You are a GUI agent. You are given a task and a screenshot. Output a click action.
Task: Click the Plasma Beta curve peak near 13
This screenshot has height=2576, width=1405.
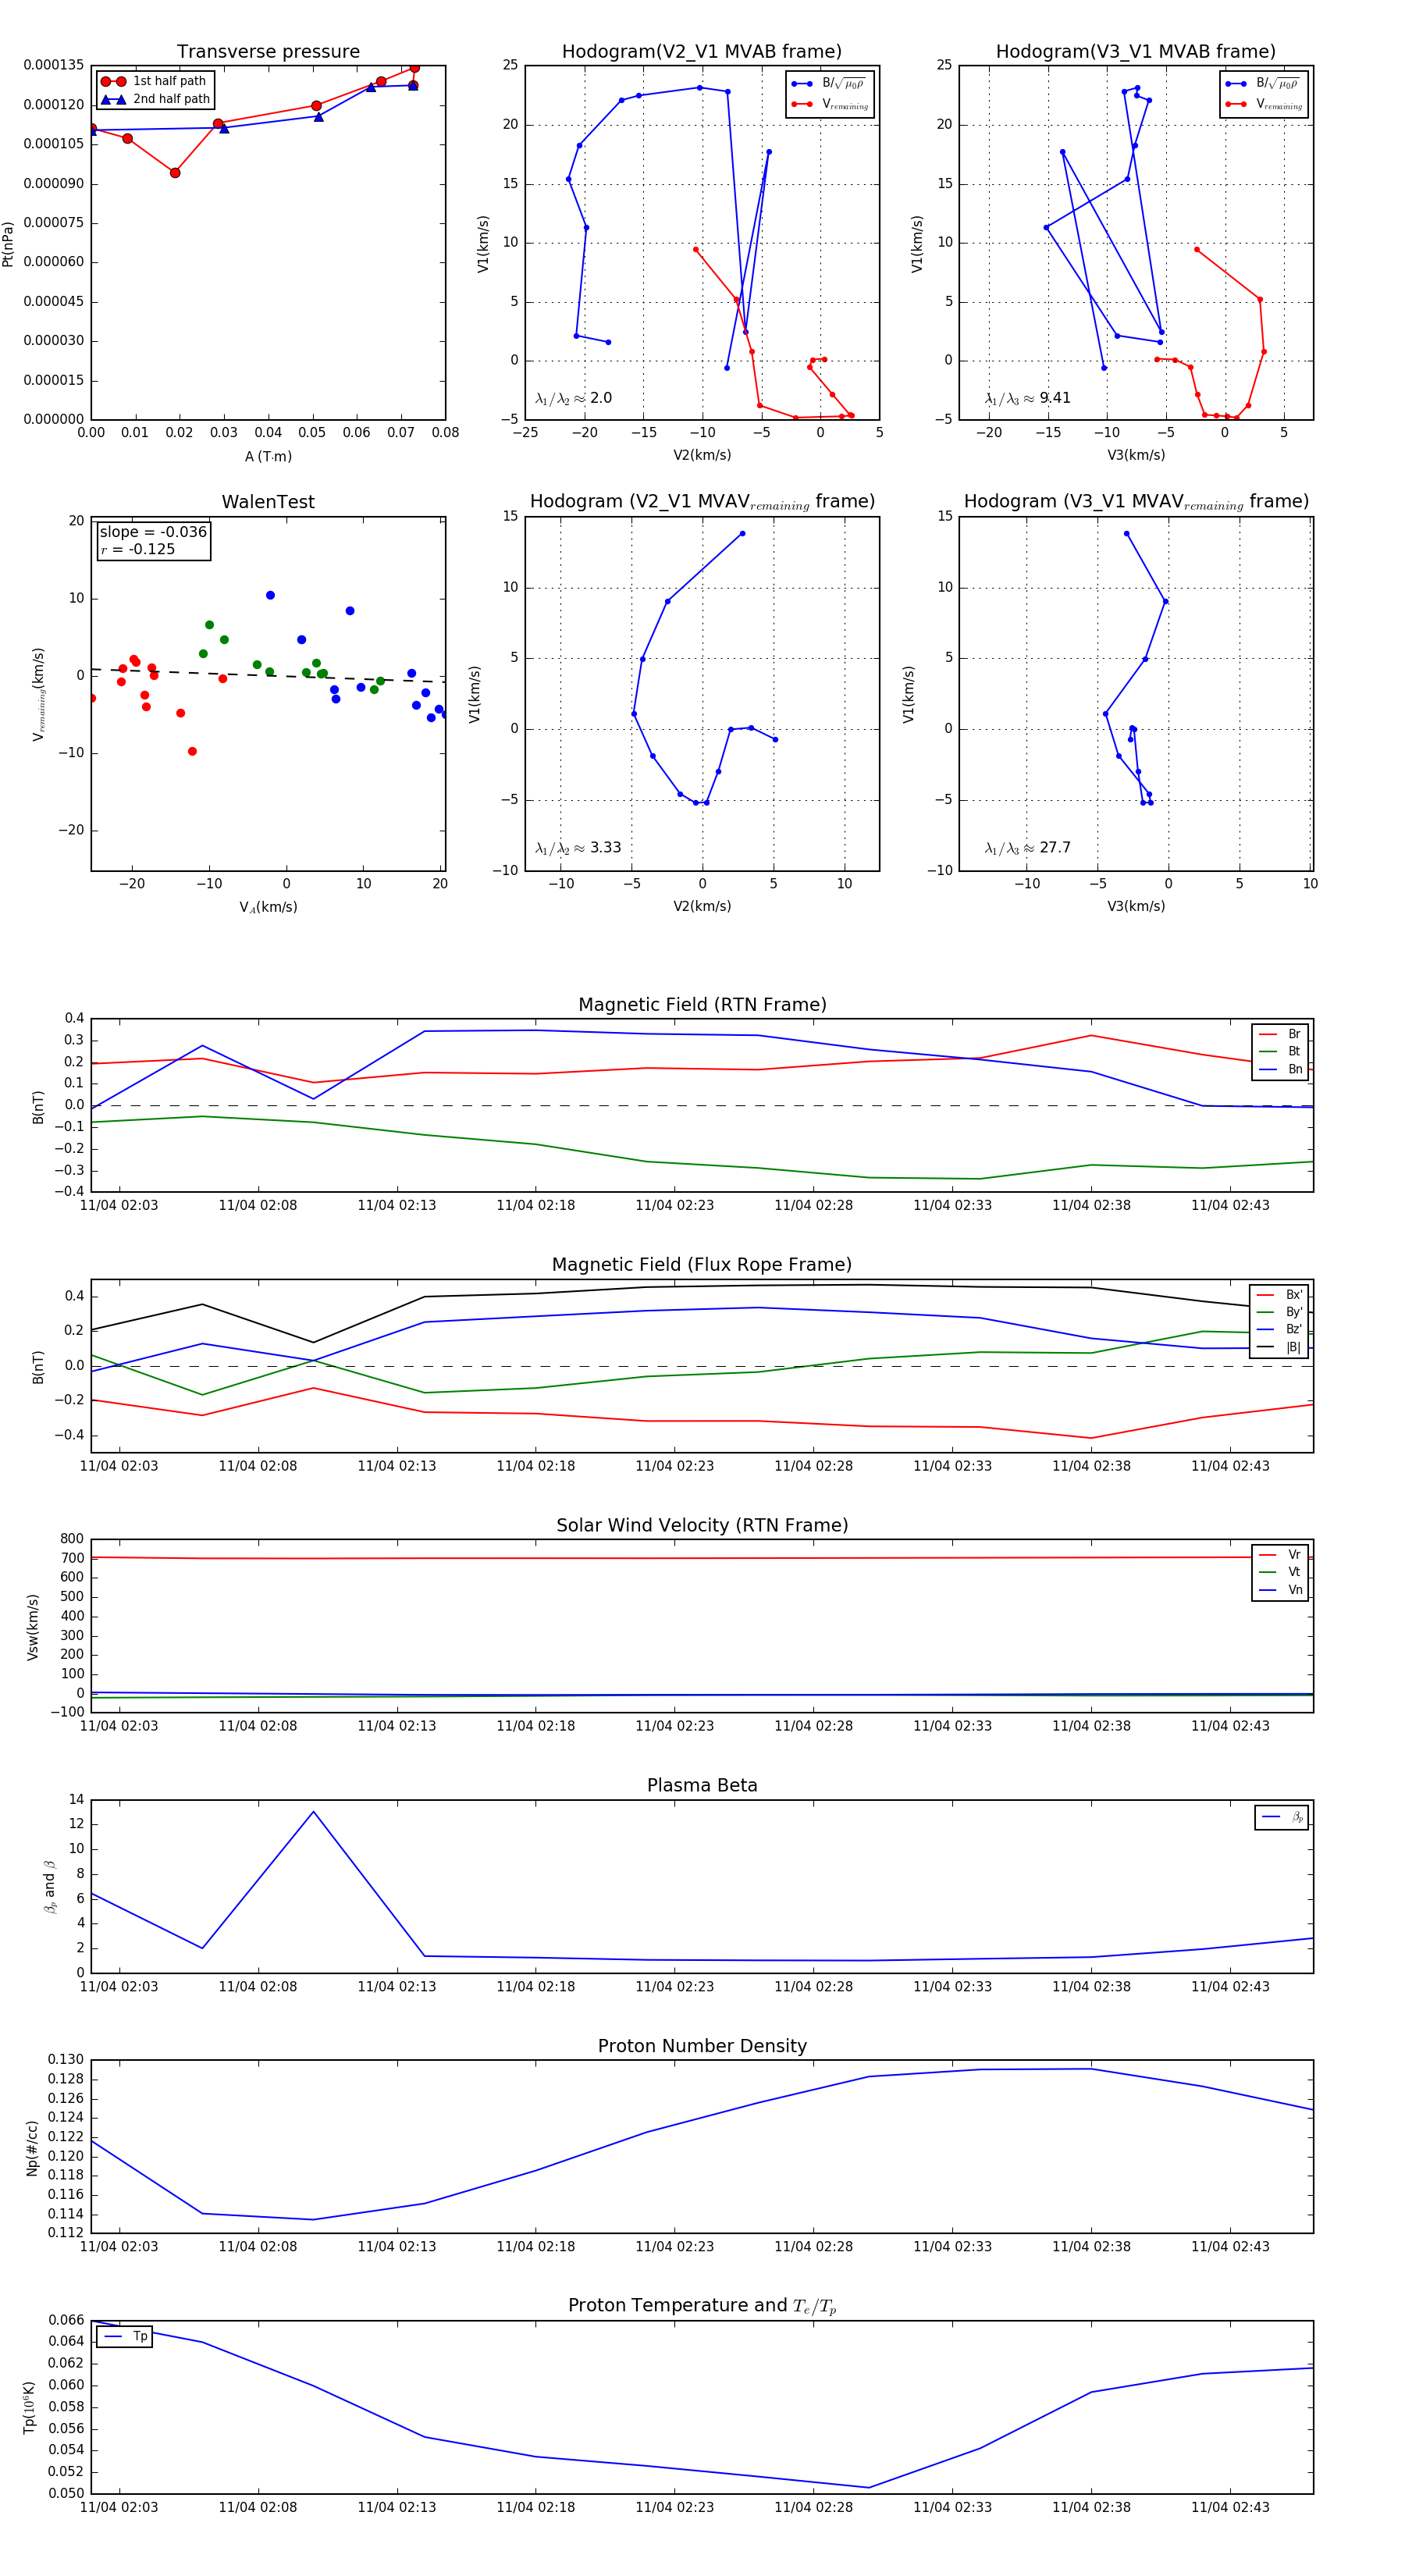pyautogui.click(x=313, y=1812)
